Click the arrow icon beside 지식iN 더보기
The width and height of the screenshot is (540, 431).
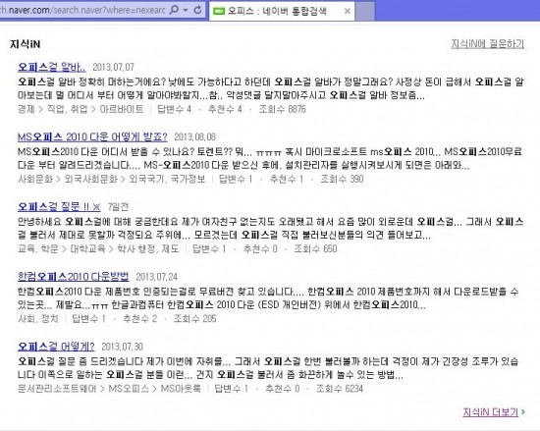(x=523, y=411)
